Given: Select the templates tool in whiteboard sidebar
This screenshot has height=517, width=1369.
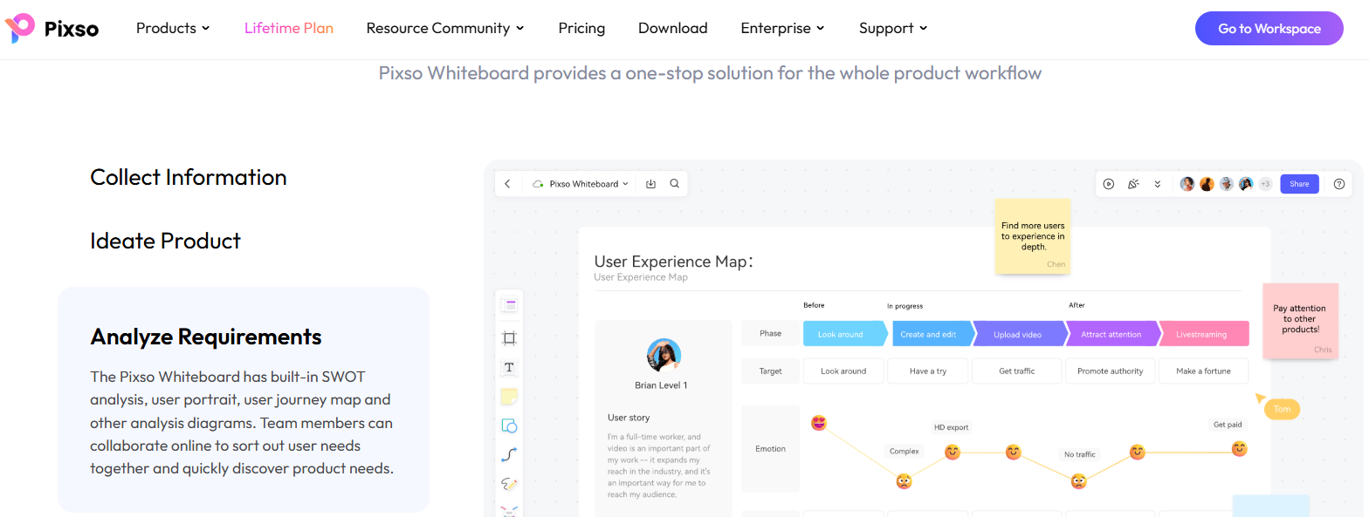Looking at the screenshot, I should [x=510, y=305].
